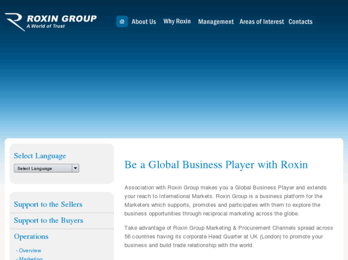Viewport: 348px width, 260px height.
Task: Click the Home icon in navigation
Action: [x=122, y=21]
